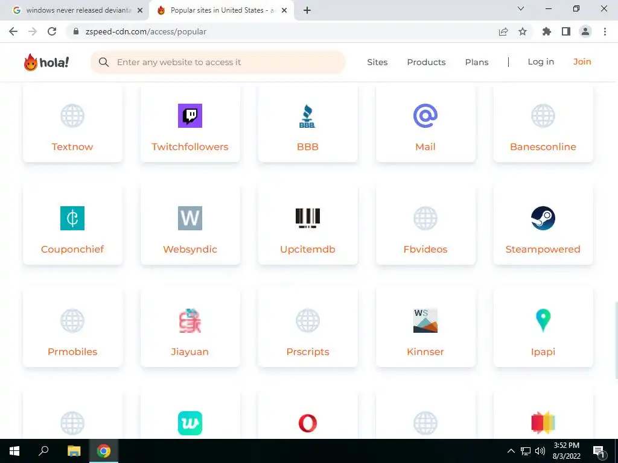Image resolution: width=618 pixels, height=463 pixels.
Task: Open File Explorer from the taskbar
Action: [74, 451]
